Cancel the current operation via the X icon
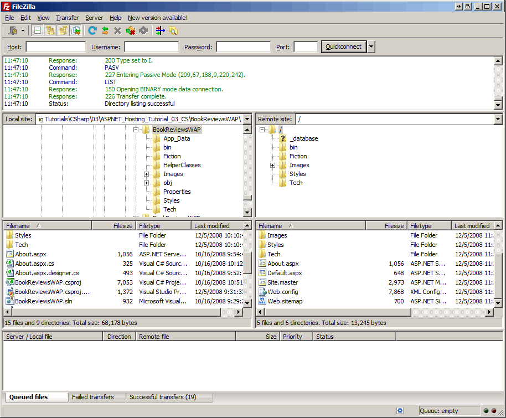The width and height of the screenshot is (506, 418). [117, 30]
